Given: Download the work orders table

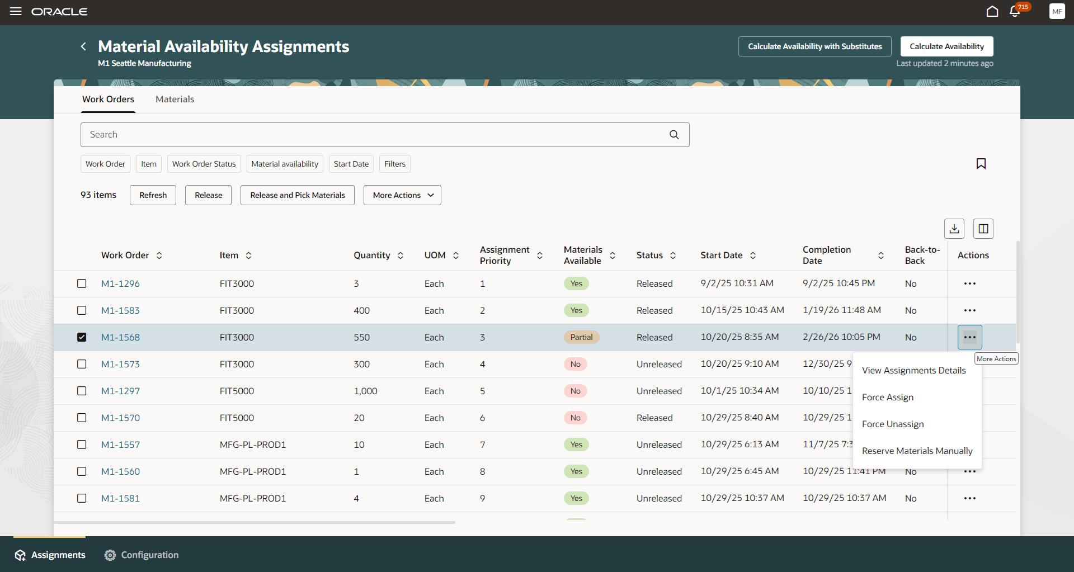Looking at the screenshot, I should click(x=954, y=228).
